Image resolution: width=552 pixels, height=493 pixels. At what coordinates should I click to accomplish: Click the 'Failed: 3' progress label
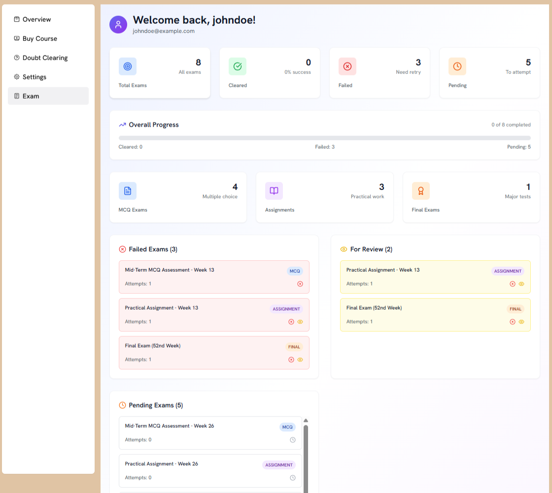[x=325, y=147]
